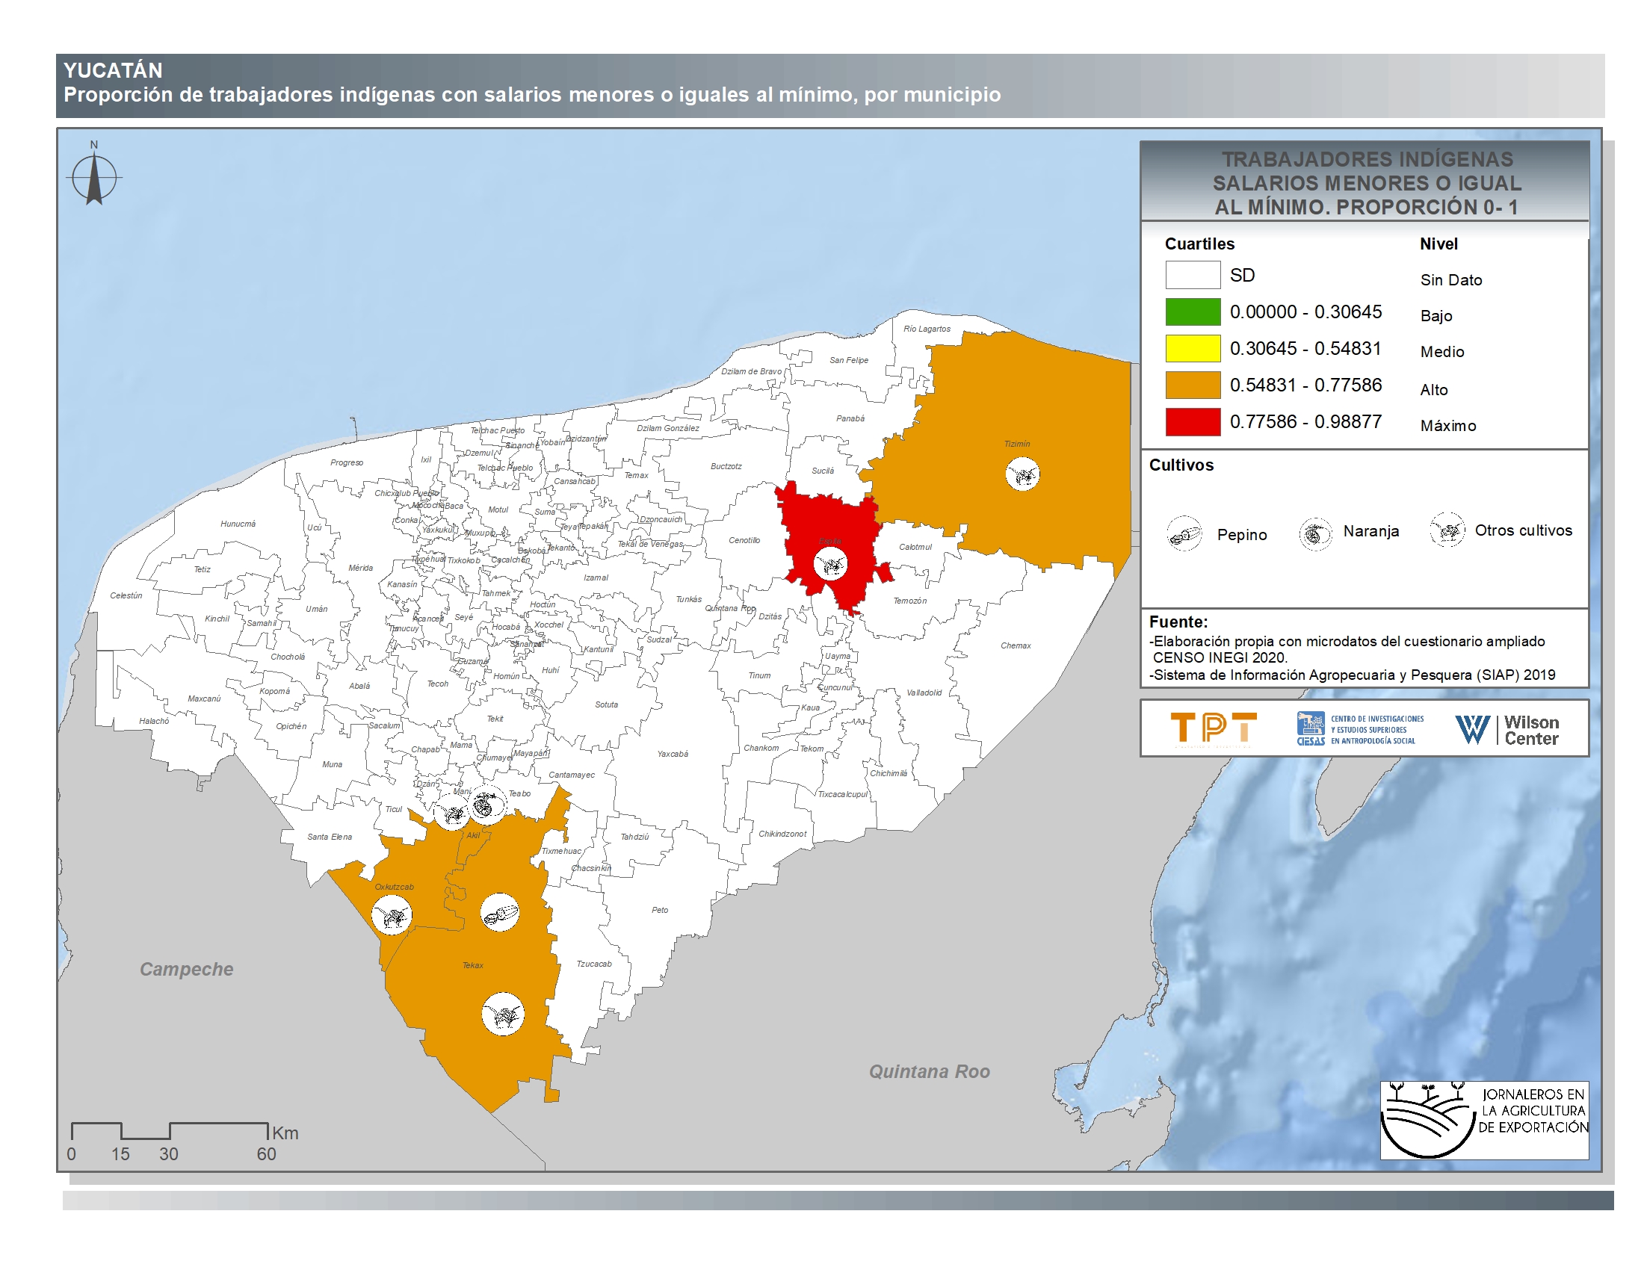Click the orange icon next to Teabo
Viewport: 1644px width, 1270px height.
[487, 805]
